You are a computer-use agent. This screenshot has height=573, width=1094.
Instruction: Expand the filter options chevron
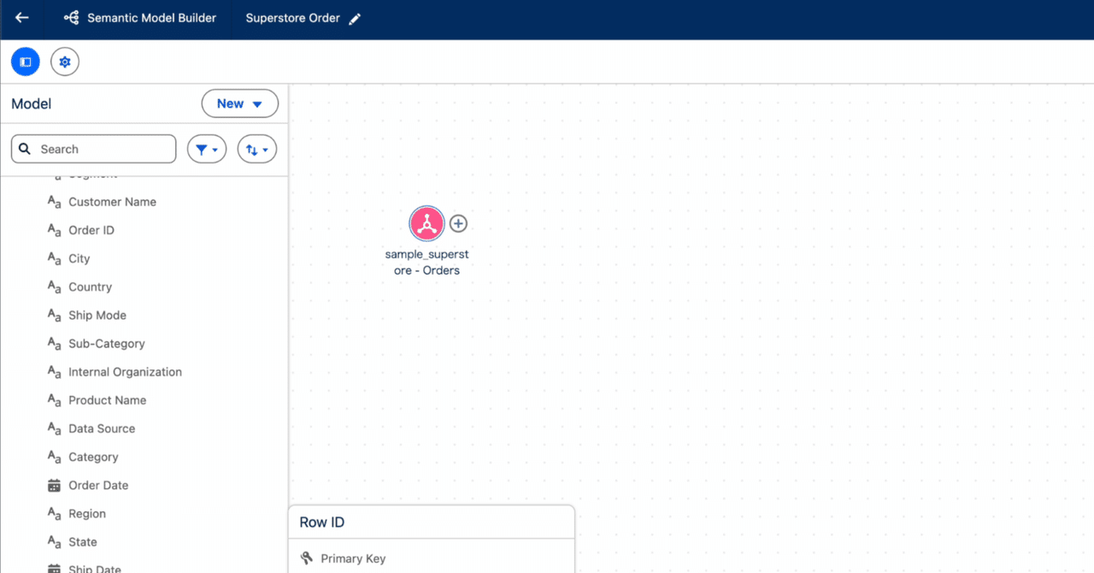[x=215, y=149]
